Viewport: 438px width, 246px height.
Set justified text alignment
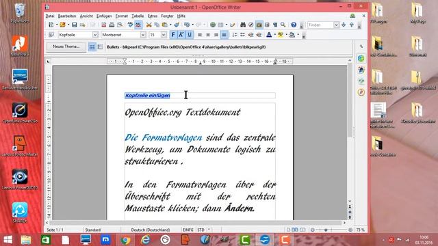[x=224, y=35]
